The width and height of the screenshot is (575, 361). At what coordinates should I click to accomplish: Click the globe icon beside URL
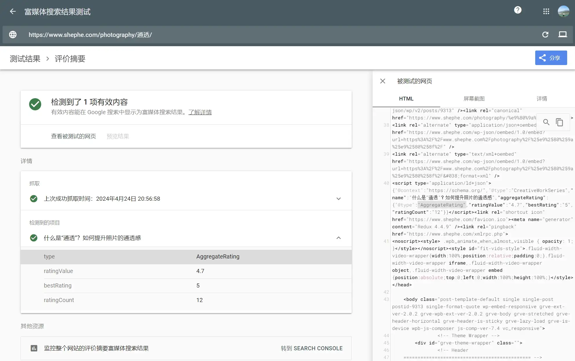coord(13,35)
